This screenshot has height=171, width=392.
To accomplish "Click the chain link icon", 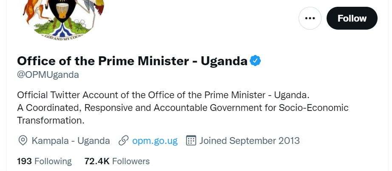I will point(124,141).
